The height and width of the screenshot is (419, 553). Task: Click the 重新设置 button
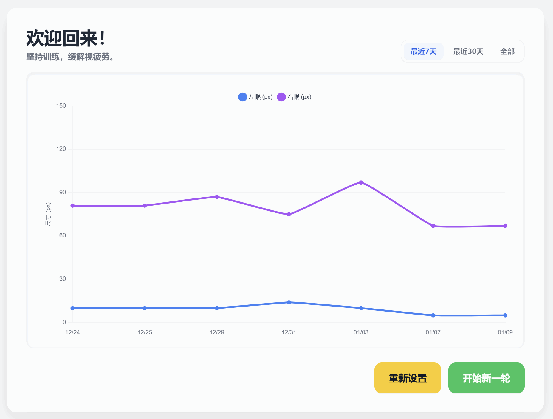[x=407, y=378]
